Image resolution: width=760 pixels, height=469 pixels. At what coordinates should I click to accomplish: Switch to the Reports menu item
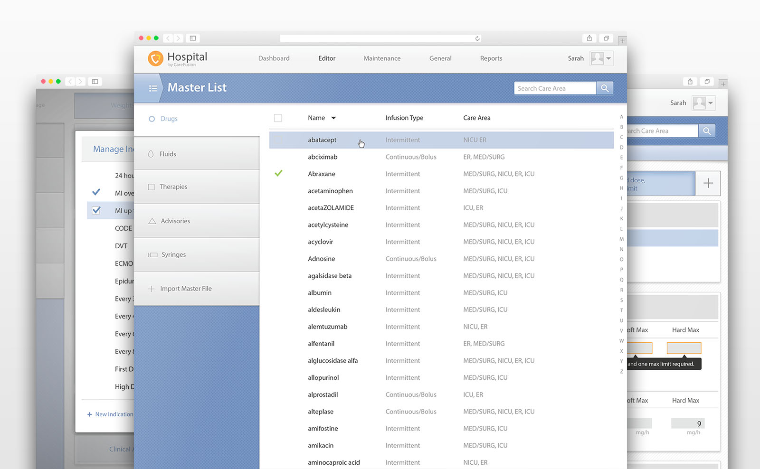click(491, 58)
